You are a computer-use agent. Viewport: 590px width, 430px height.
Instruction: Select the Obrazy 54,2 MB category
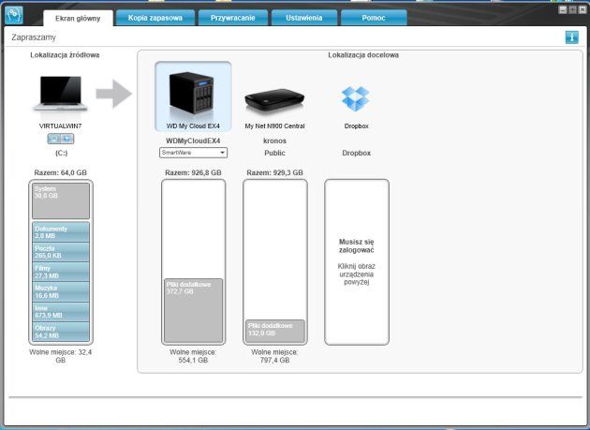coord(61,332)
